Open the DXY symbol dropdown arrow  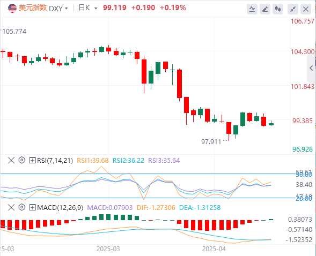coord(67,9)
